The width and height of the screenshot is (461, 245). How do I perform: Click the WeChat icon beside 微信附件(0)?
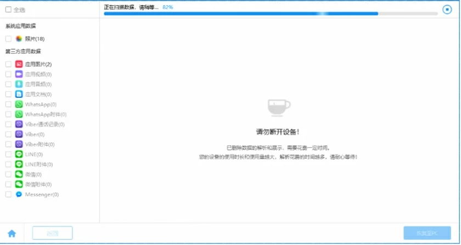19,184
